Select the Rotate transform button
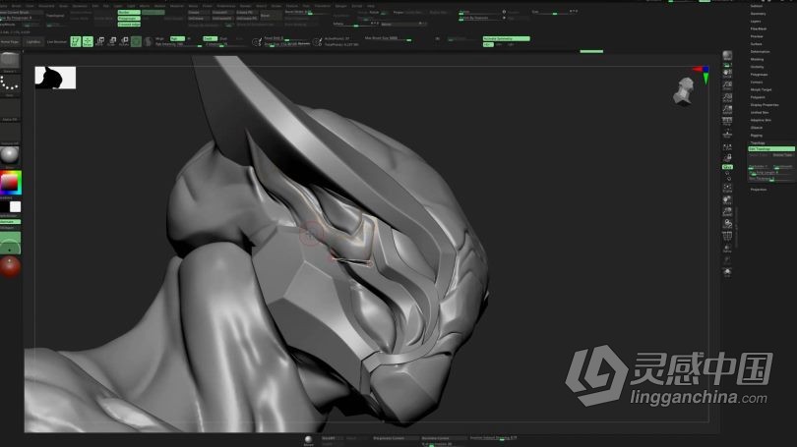The image size is (797, 447). [x=124, y=41]
